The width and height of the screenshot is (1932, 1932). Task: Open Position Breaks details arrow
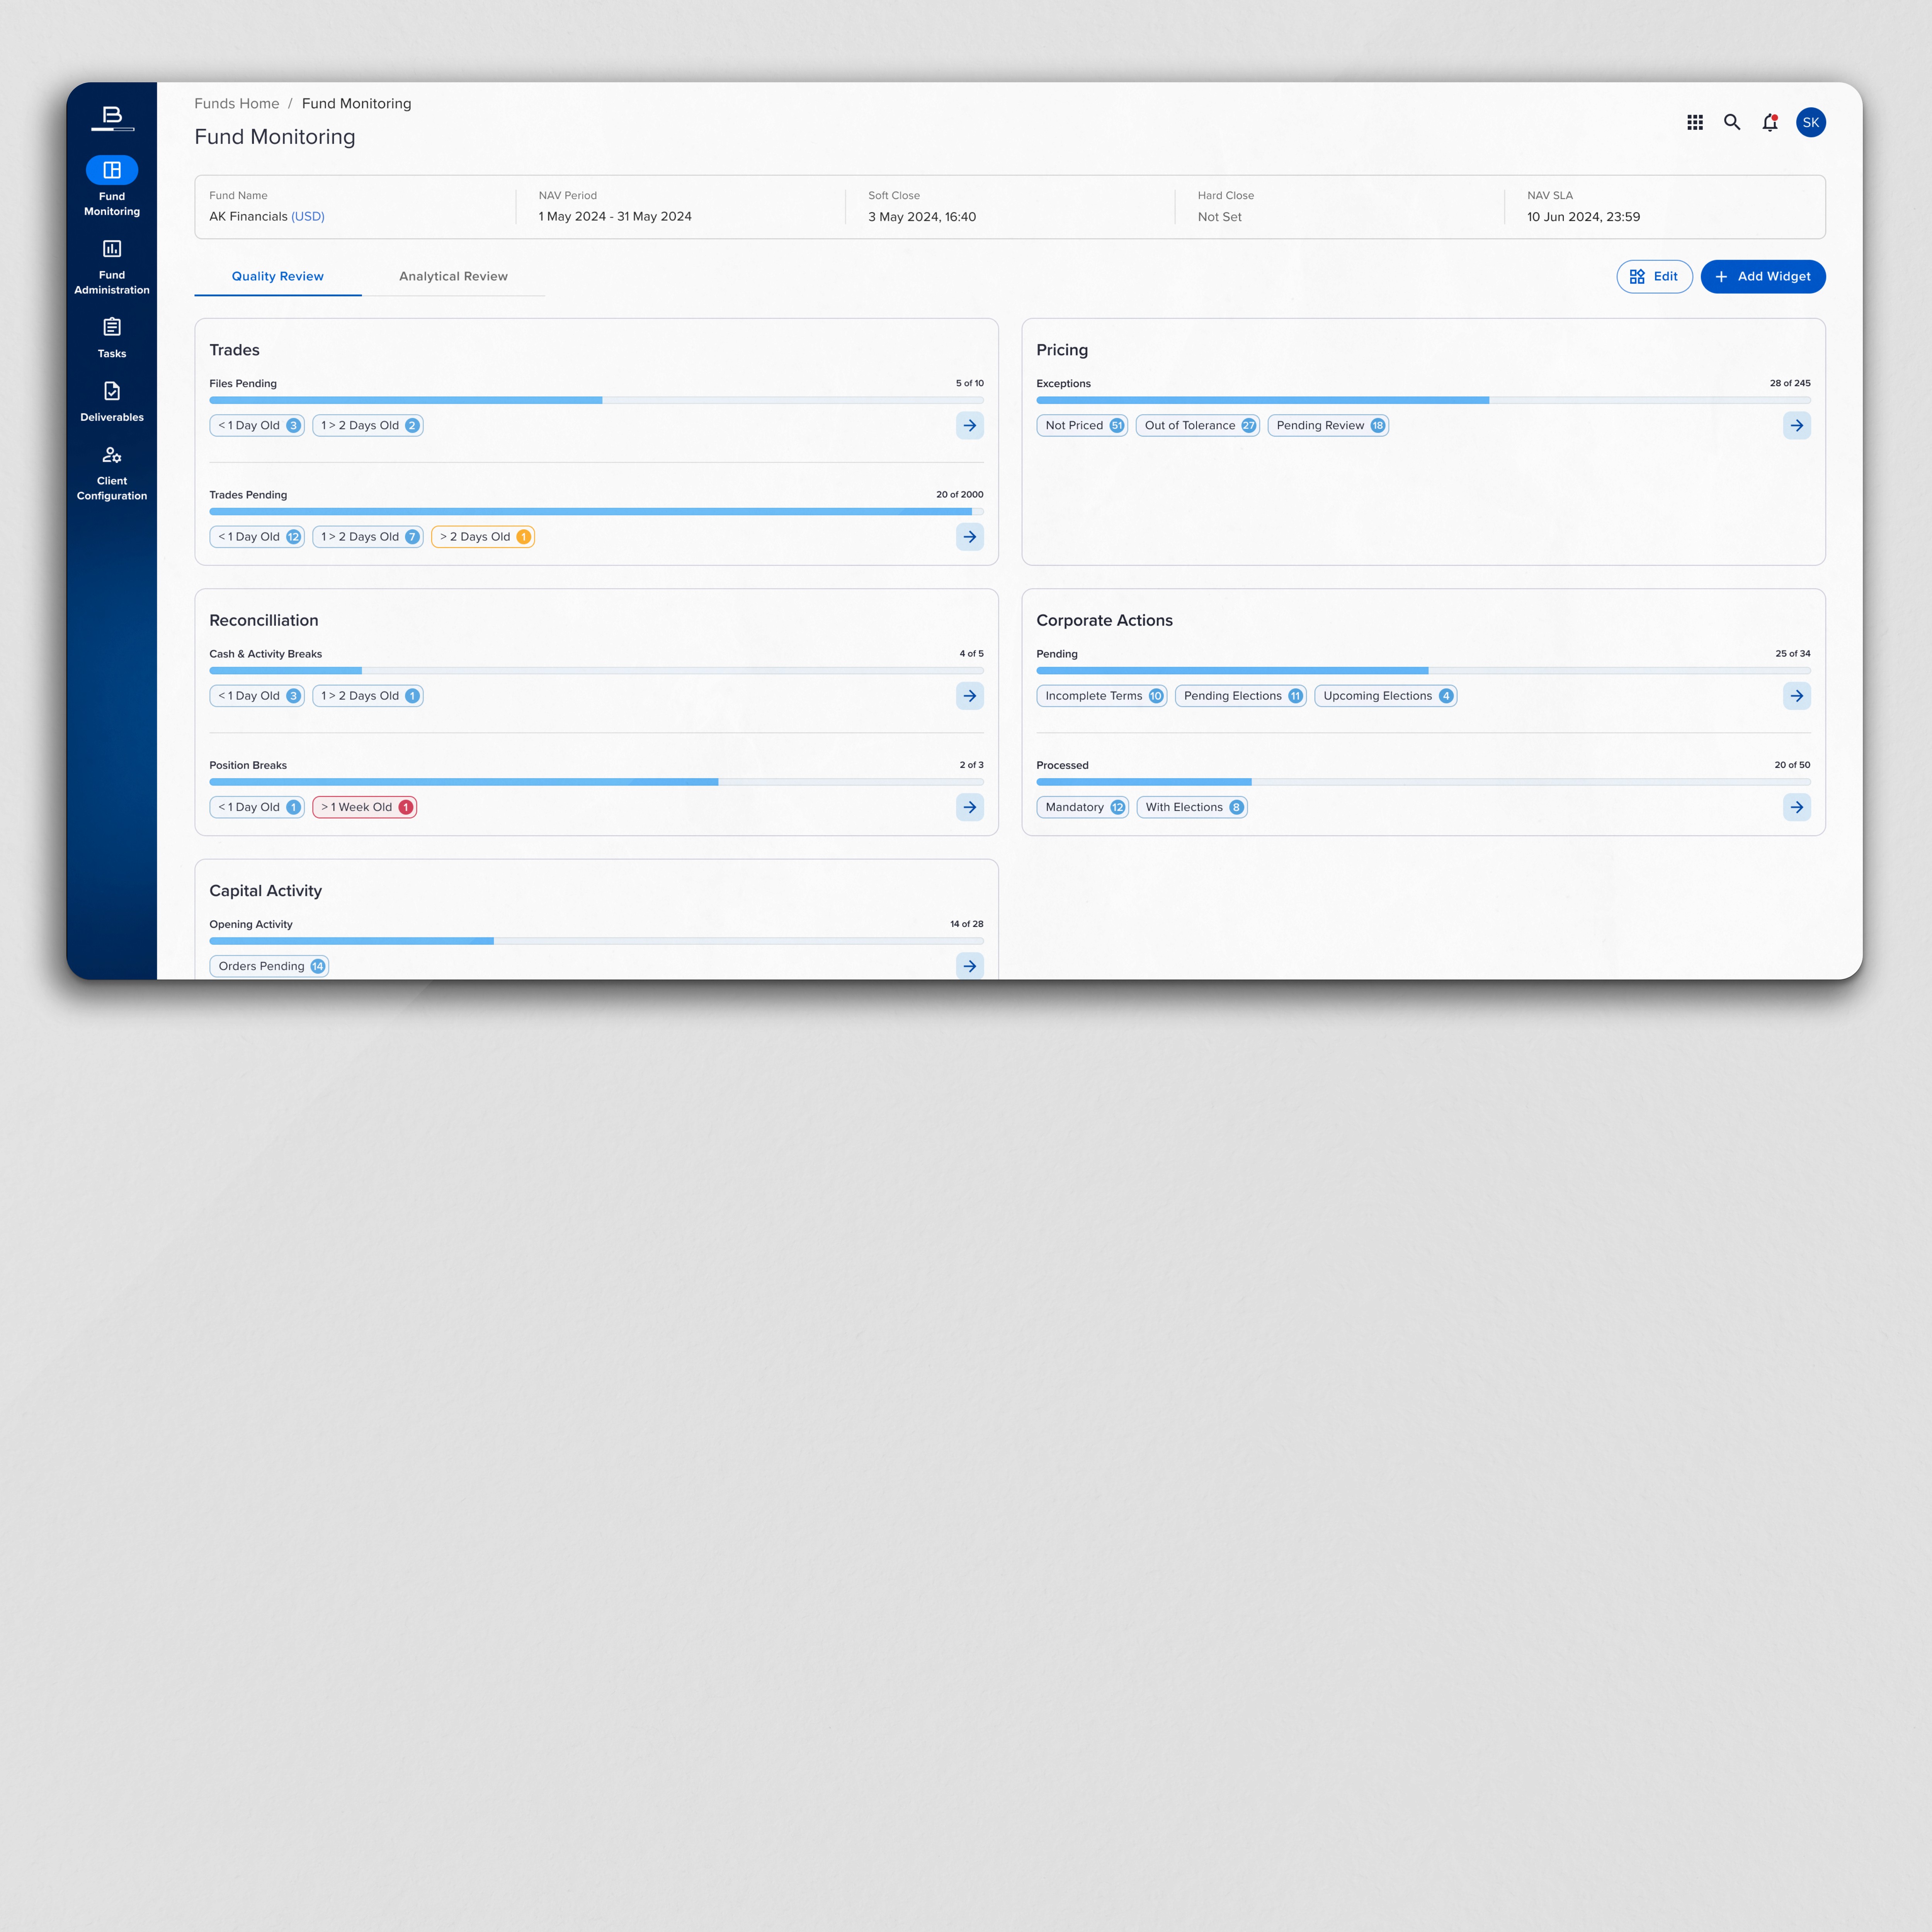coord(970,807)
